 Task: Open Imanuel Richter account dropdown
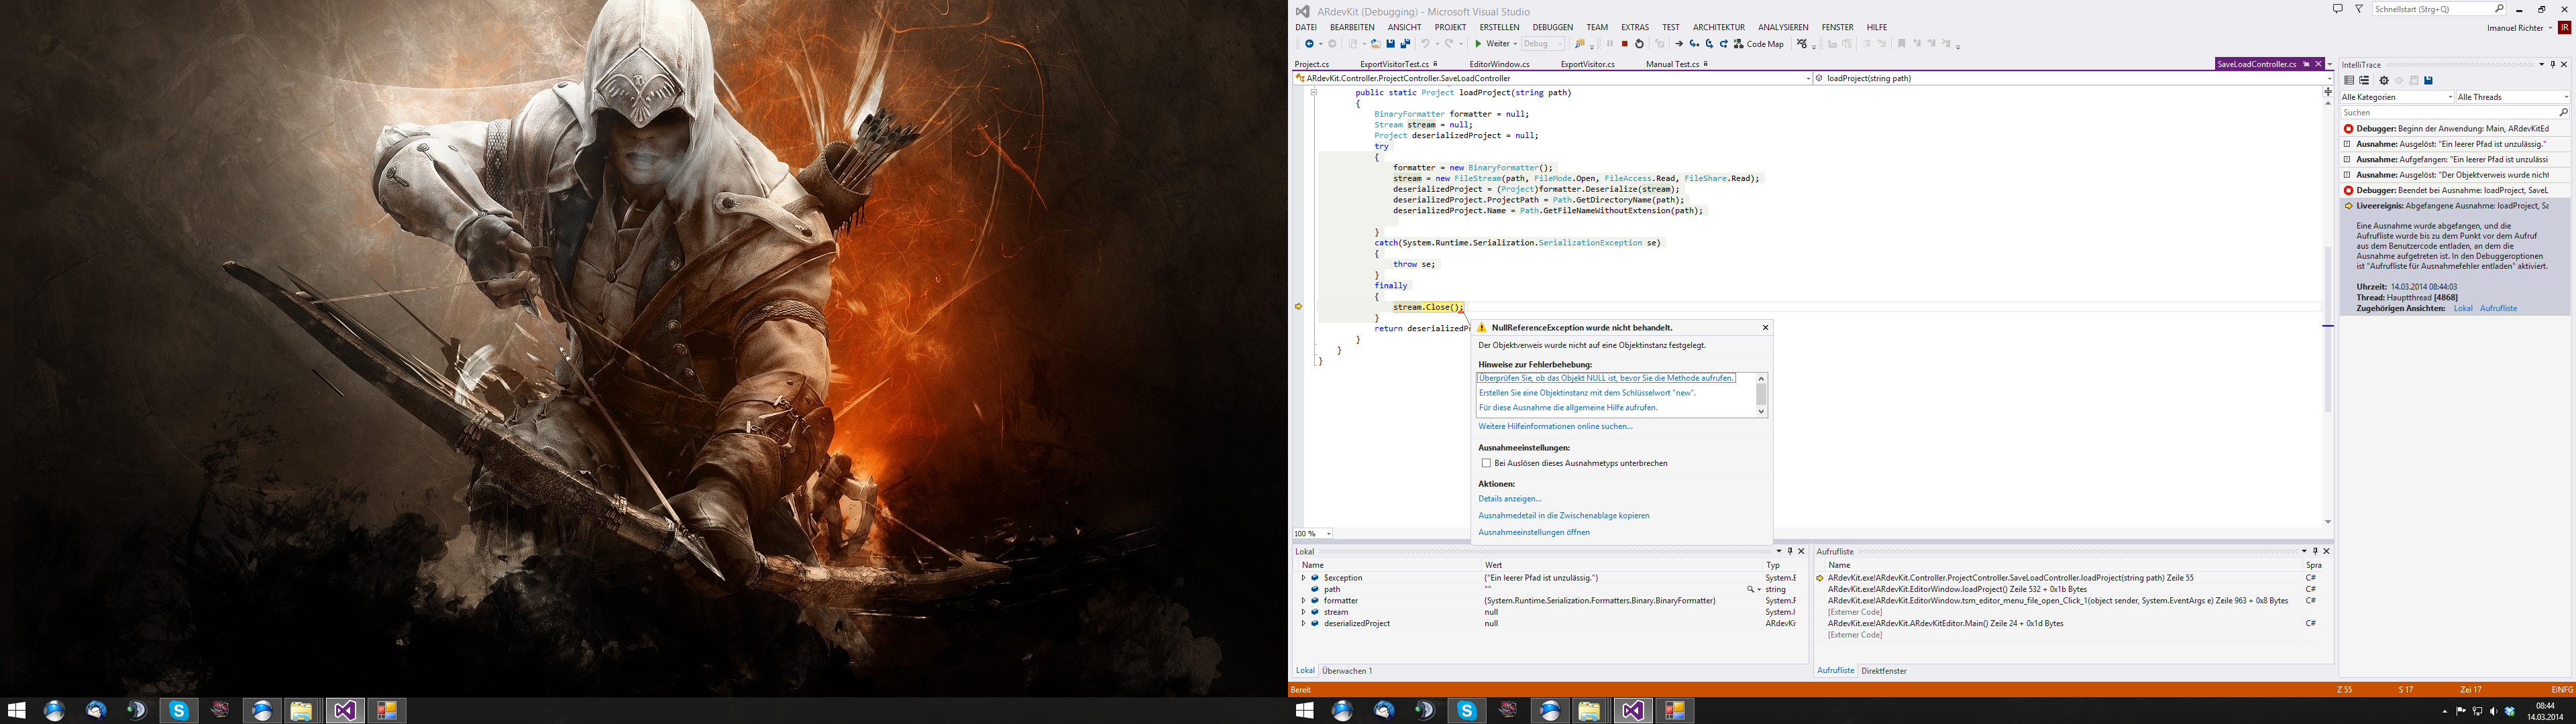[x=2519, y=28]
